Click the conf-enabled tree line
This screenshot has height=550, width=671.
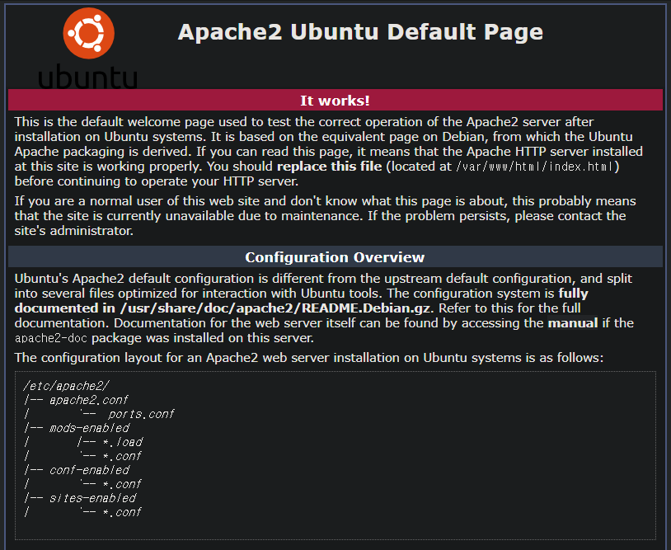[77, 470]
